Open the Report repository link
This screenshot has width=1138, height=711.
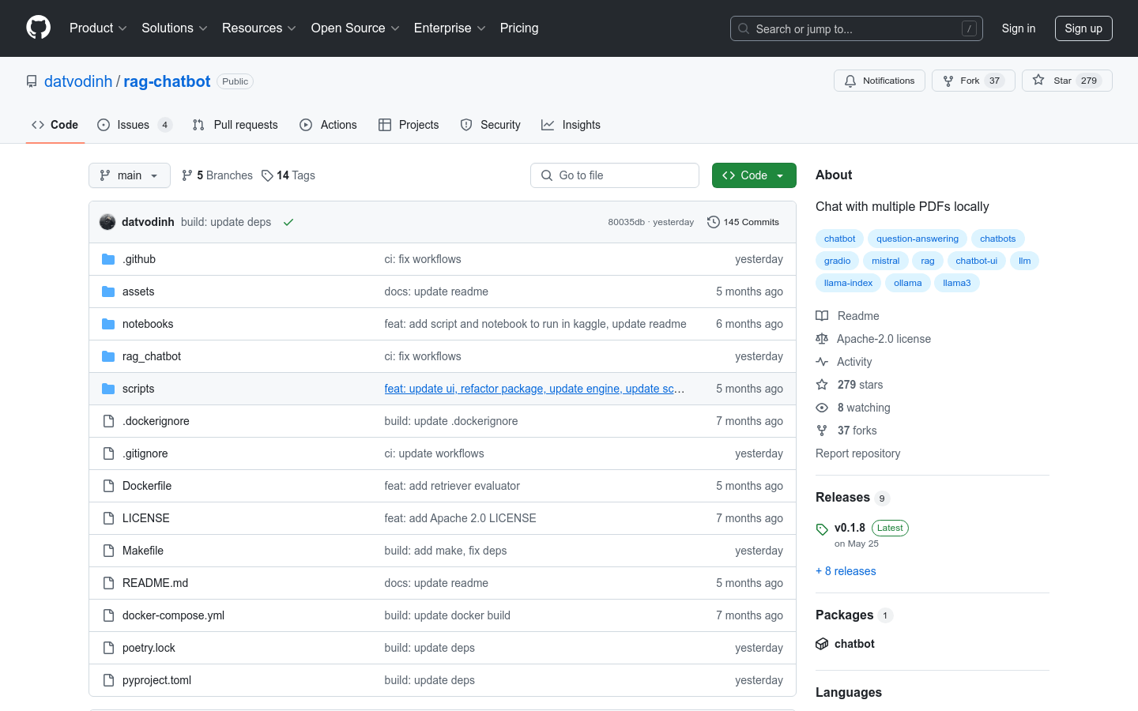click(857, 453)
